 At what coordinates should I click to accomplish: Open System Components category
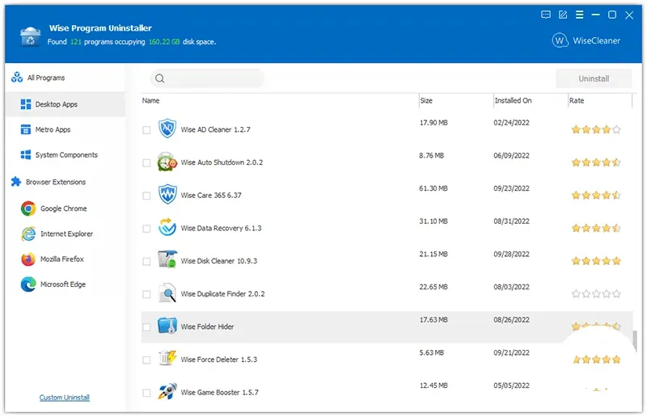coord(66,154)
